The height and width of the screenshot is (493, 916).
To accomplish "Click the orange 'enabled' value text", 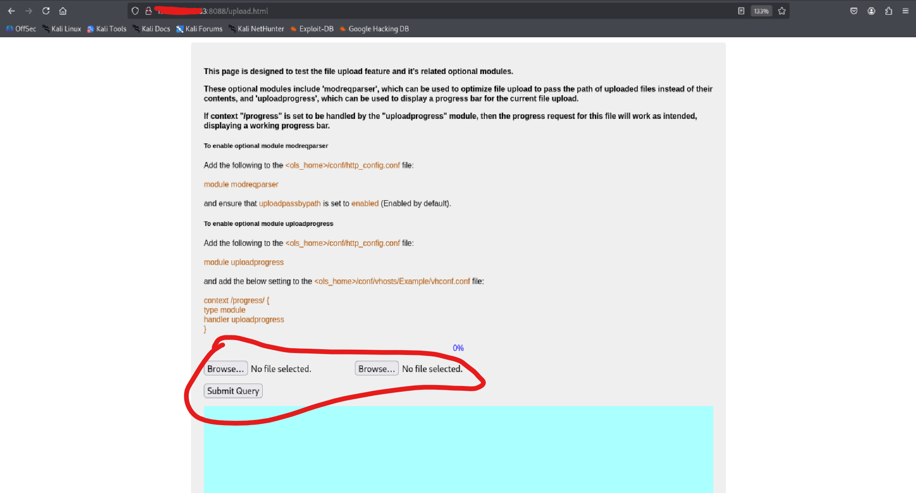I will tap(365, 204).
